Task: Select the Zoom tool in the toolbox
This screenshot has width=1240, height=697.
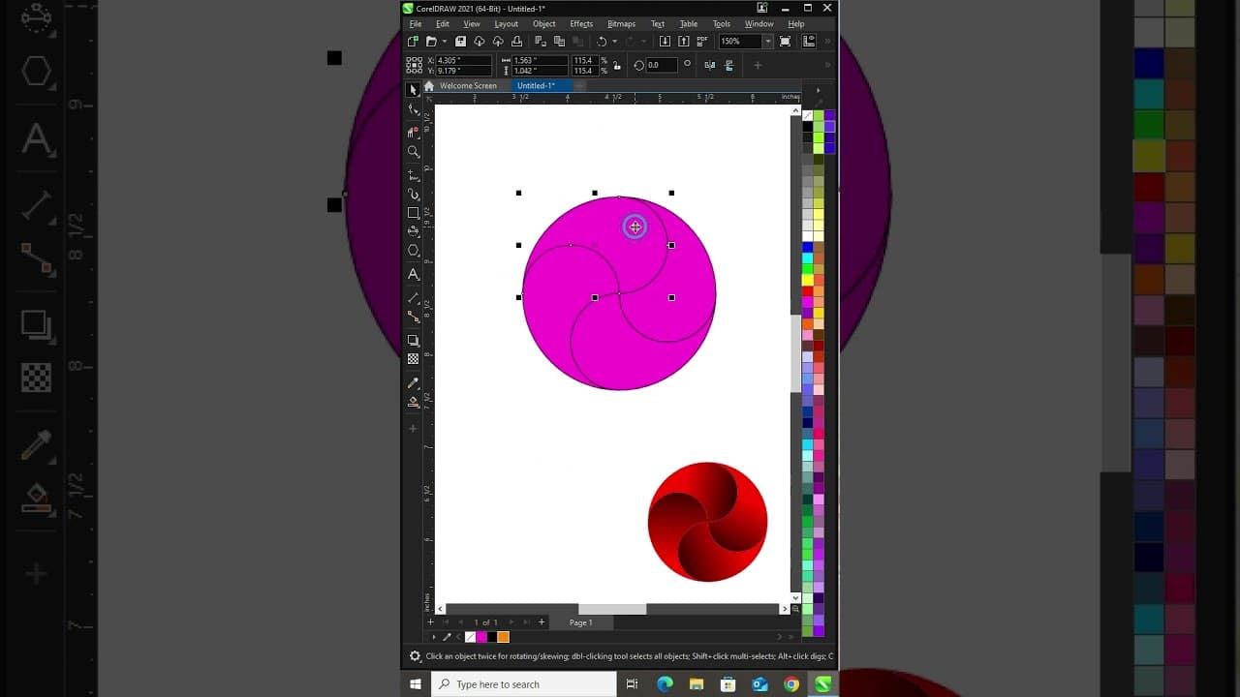Action: pos(414,152)
